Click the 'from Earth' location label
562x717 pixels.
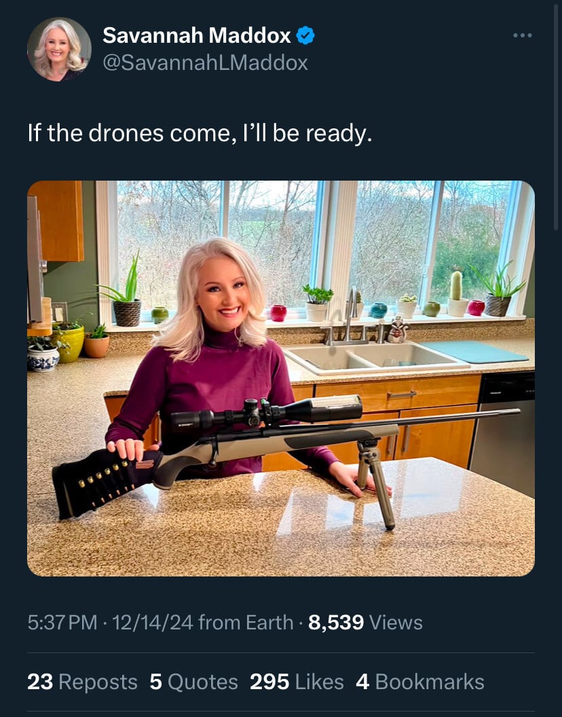pyautogui.click(x=246, y=622)
